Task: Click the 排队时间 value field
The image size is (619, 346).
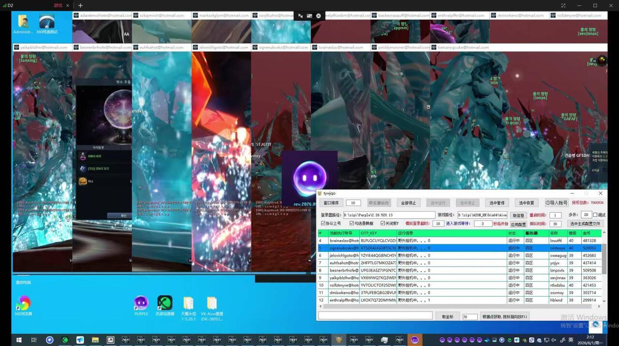Action: tap(555, 224)
